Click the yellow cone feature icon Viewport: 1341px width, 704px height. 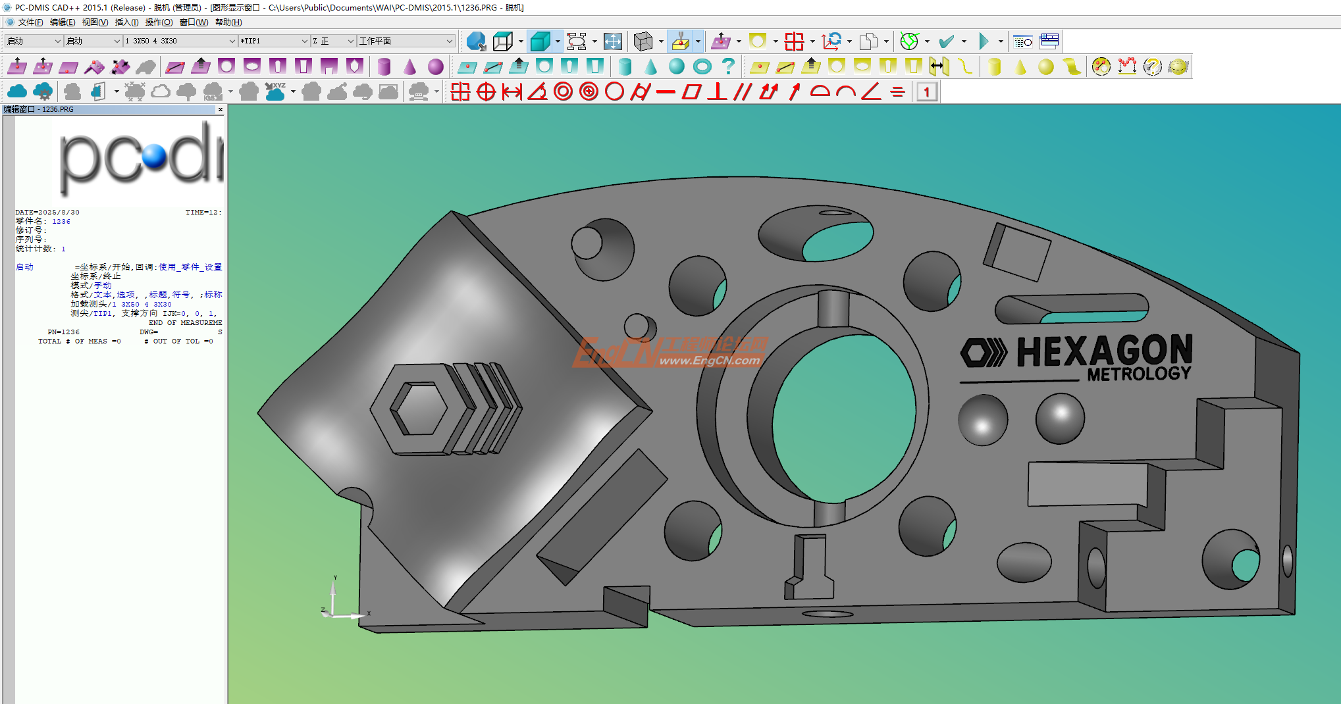1020,66
